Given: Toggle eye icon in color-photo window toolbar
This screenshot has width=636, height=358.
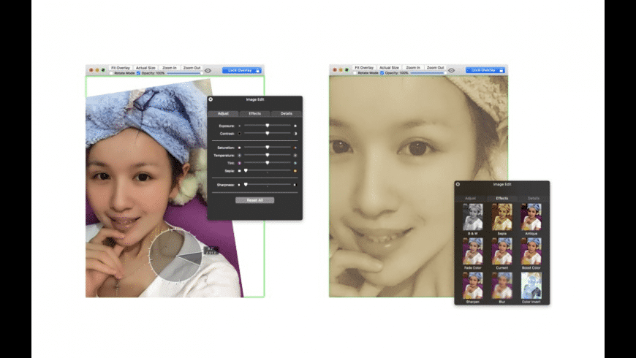Looking at the screenshot, I should [x=208, y=71].
